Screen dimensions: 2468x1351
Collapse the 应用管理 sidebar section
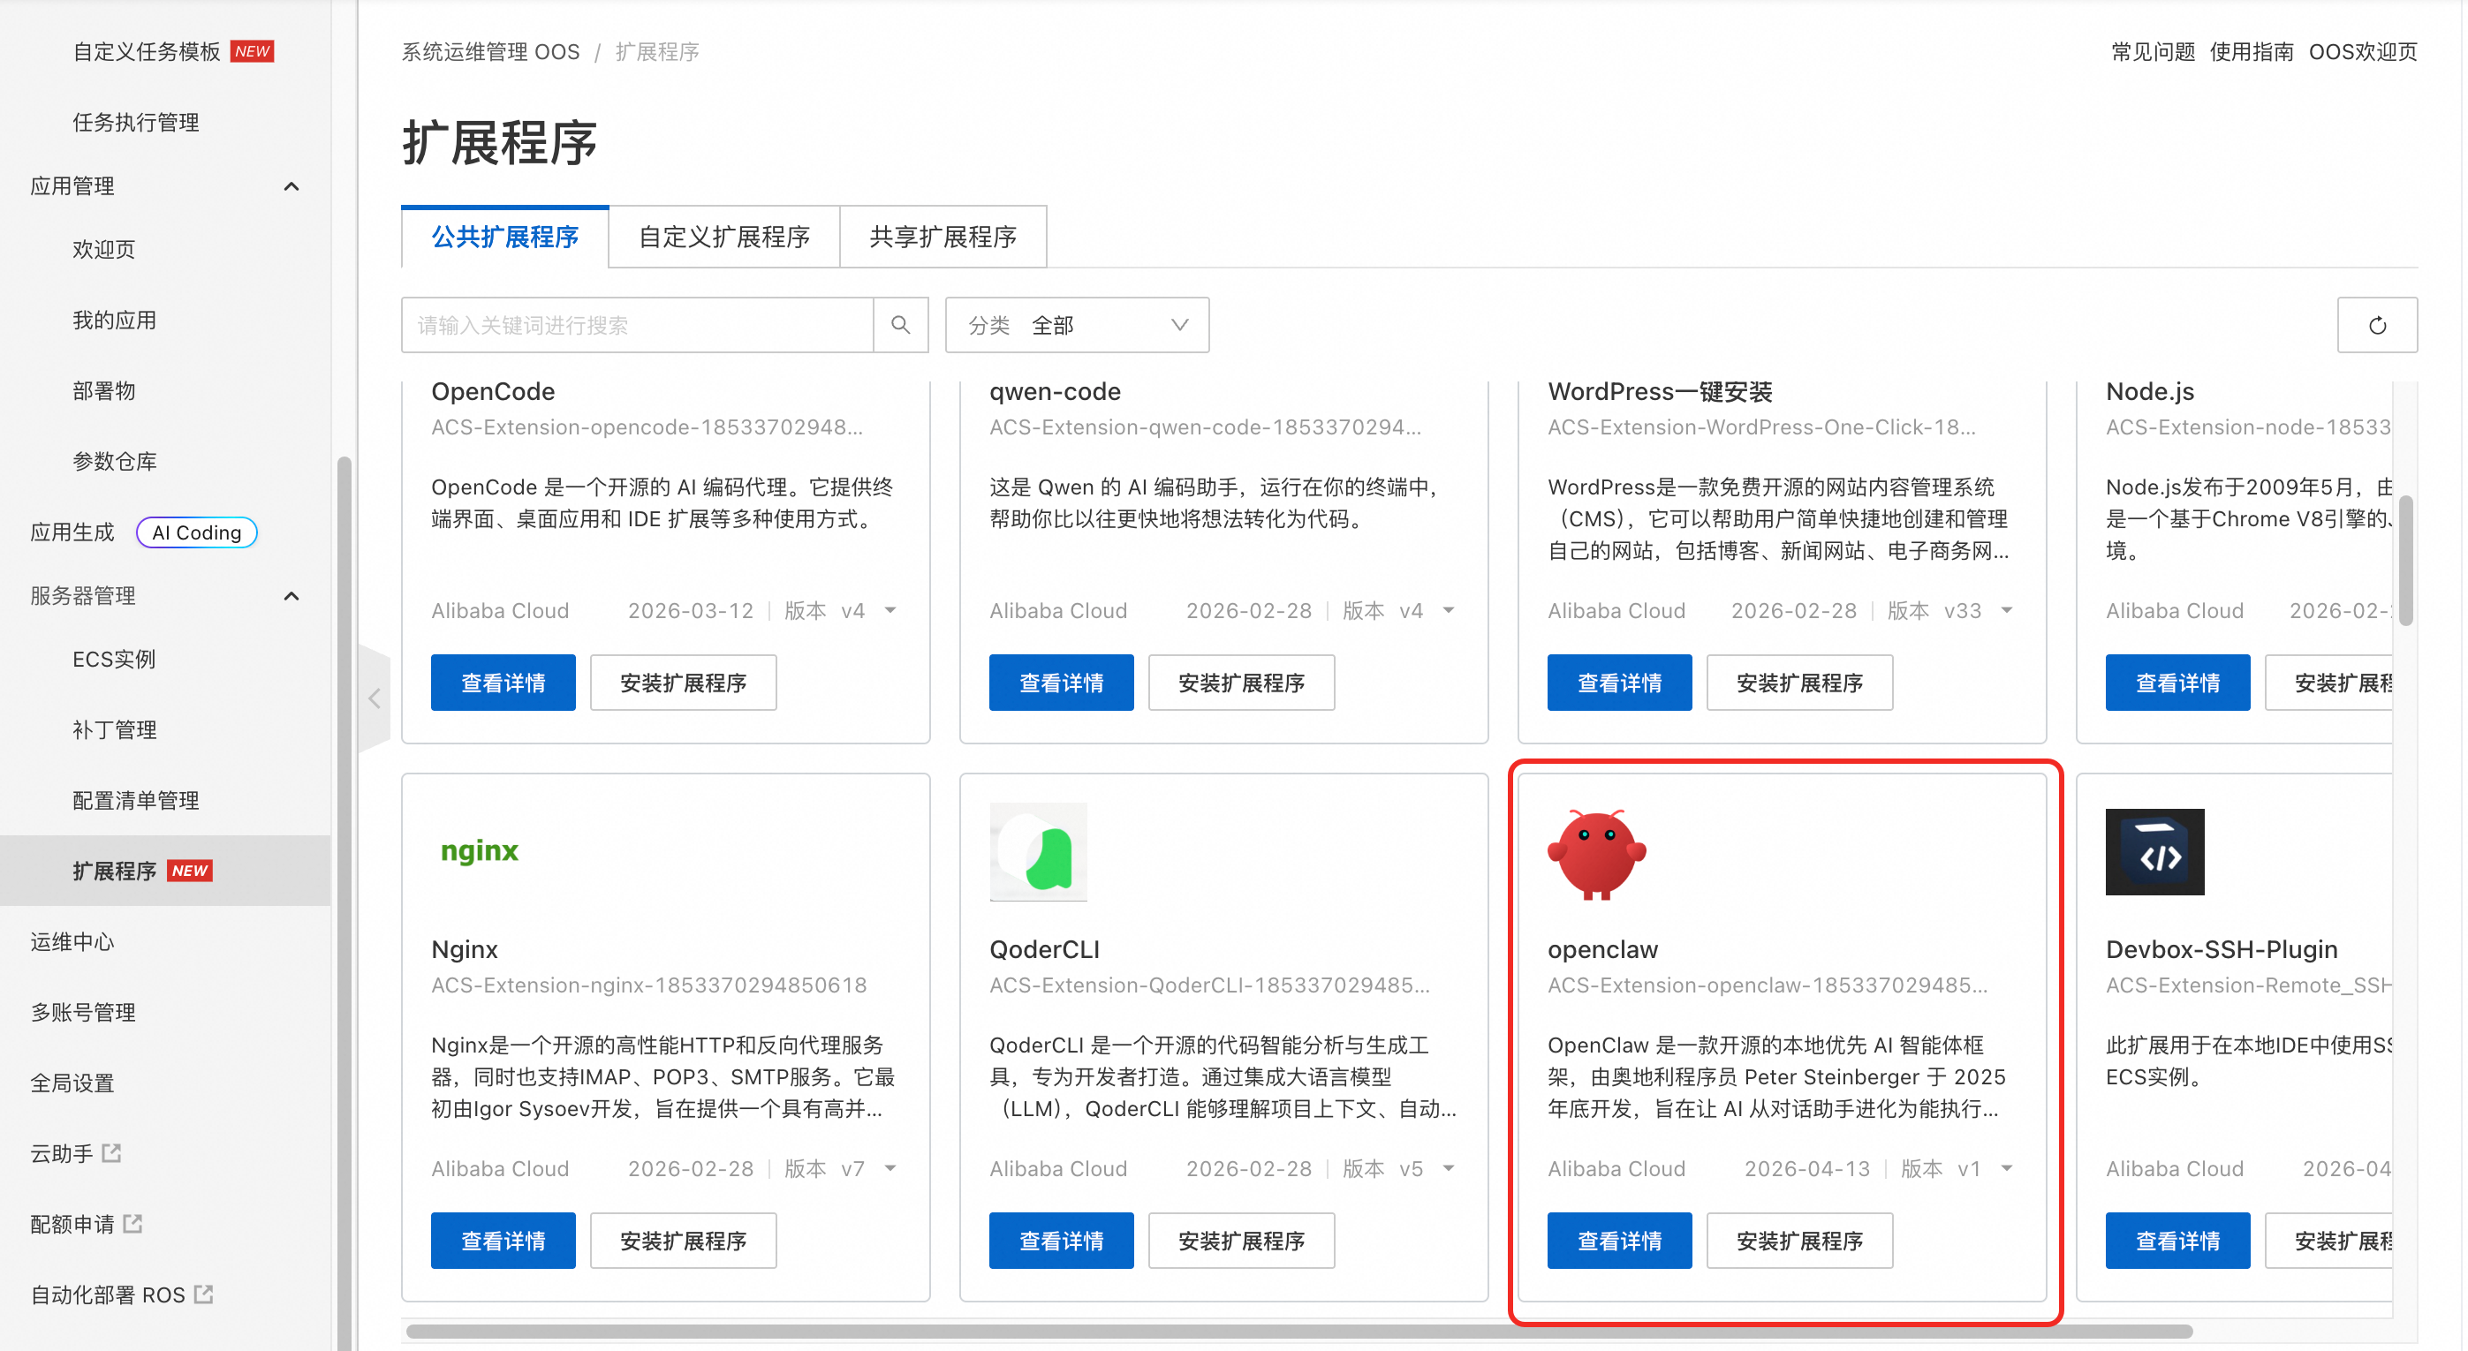[x=291, y=185]
